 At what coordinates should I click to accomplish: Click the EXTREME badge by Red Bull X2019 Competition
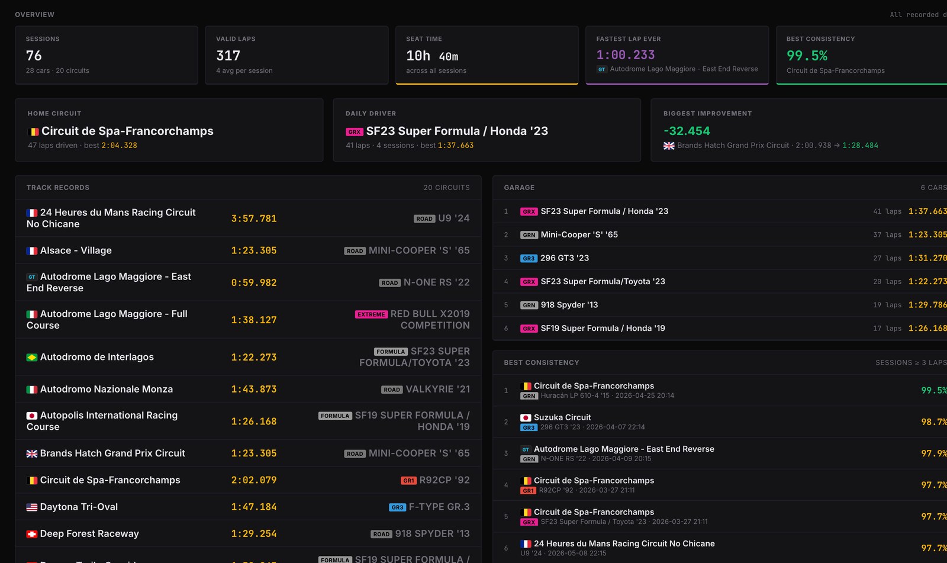(x=371, y=314)
